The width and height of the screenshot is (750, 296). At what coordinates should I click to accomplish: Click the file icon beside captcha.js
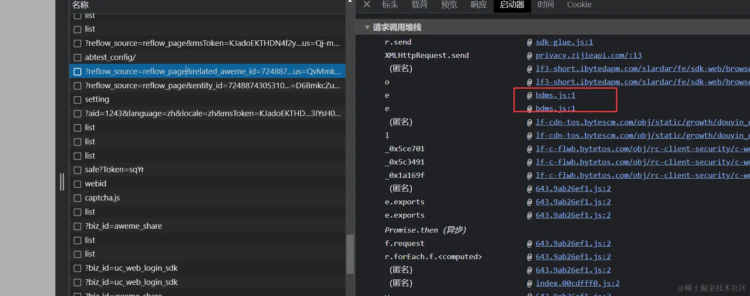click(x=77, y=198)
